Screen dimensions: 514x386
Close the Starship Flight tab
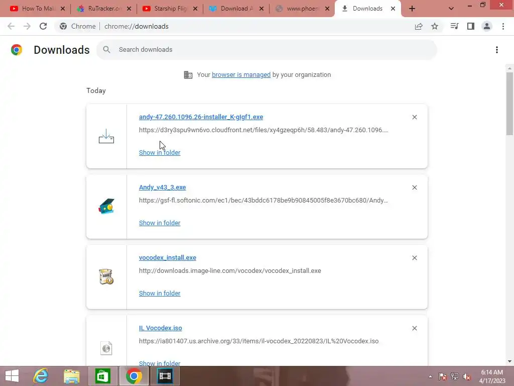(195, 9)
